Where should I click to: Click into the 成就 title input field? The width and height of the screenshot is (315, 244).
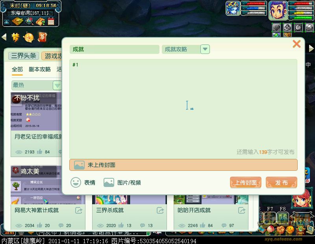(x=113, y=49)
